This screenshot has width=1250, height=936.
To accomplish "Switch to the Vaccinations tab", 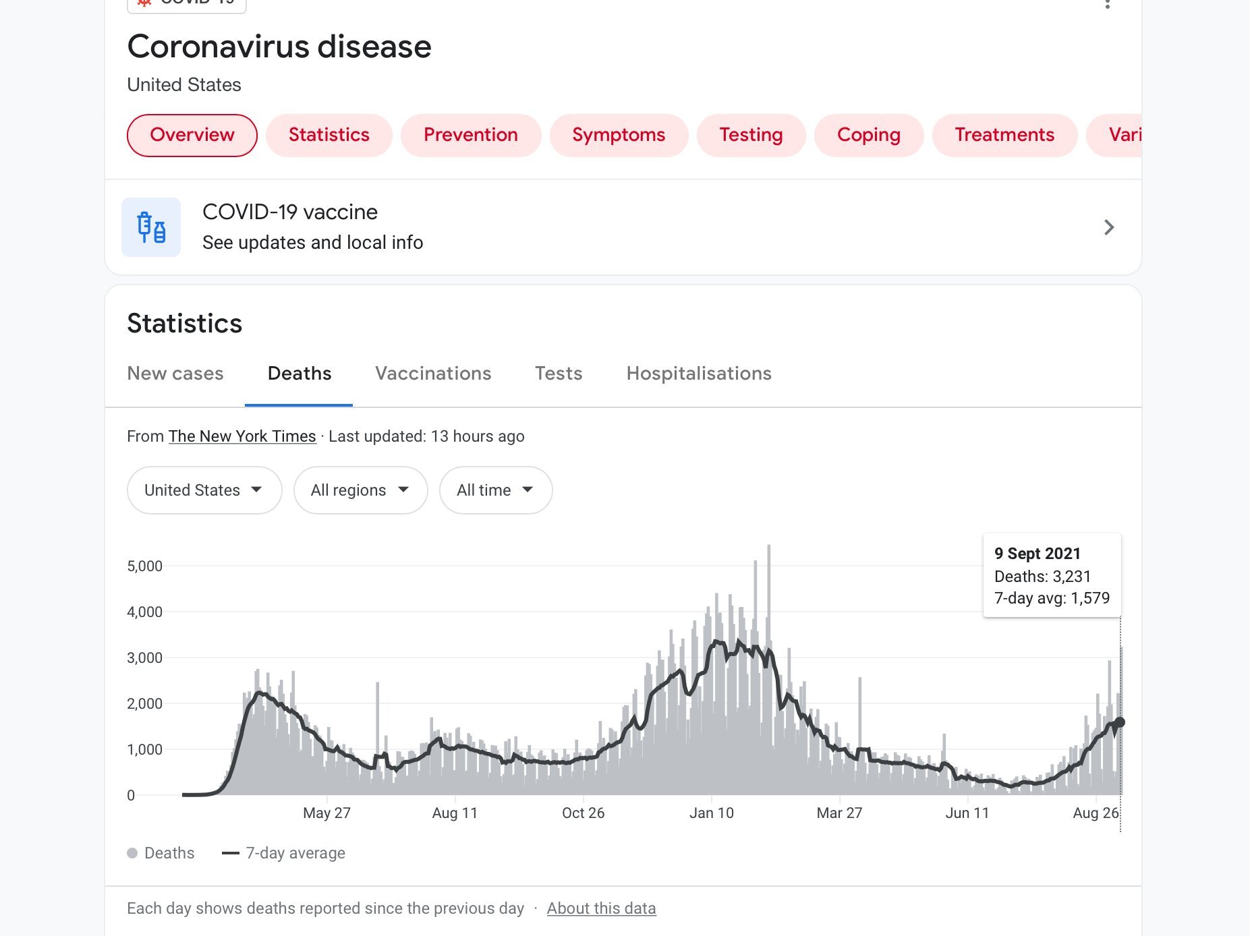I will click(x=433, y=374).
